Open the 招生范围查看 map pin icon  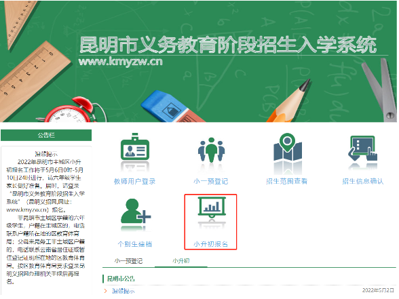click(x=288, y=147)
